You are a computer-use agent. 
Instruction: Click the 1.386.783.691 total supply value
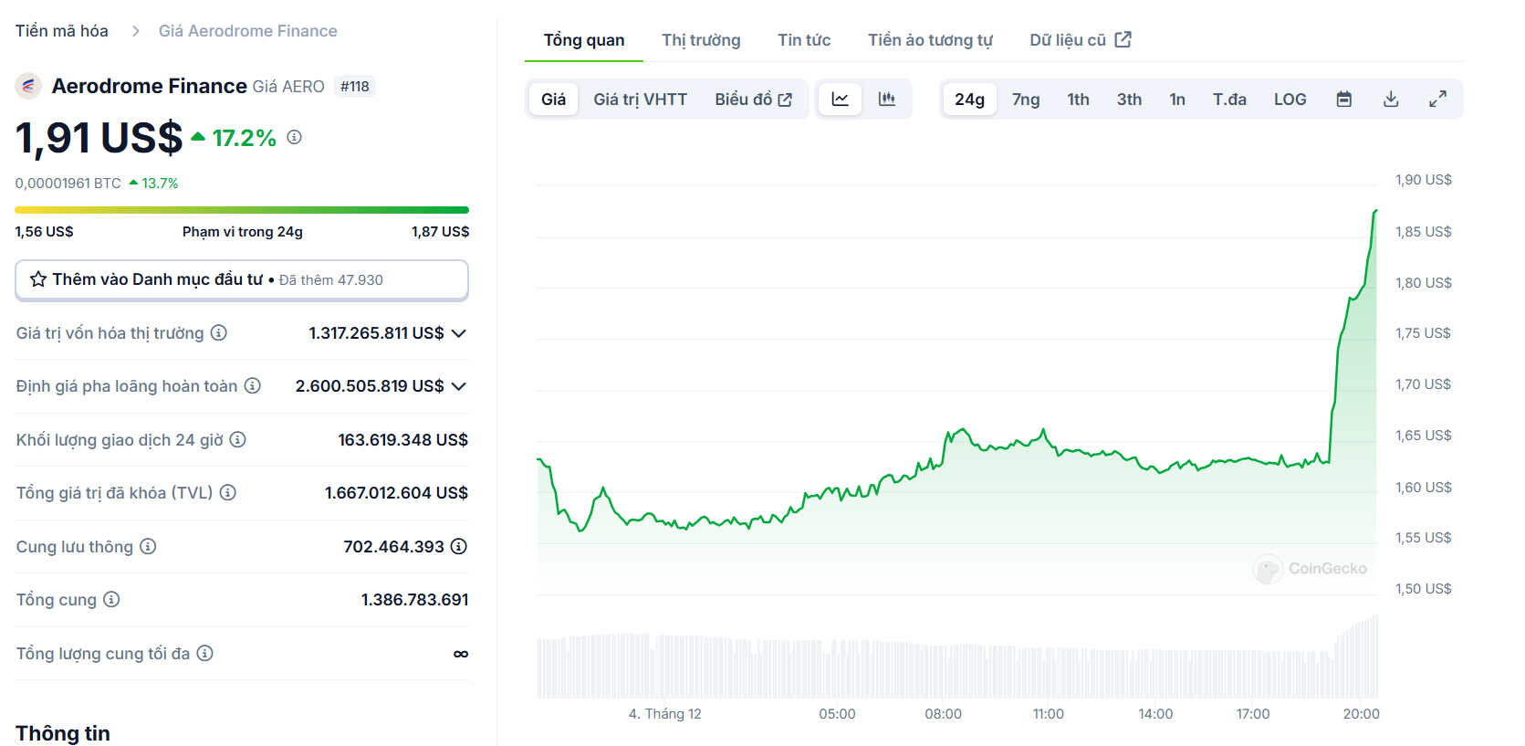[x=414, y=600]
